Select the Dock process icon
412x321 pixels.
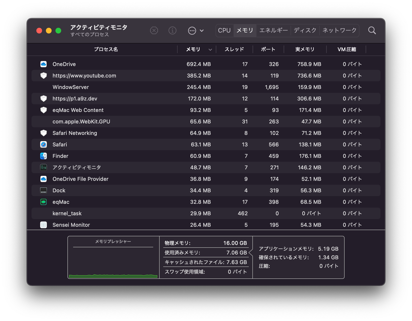point(43,191)
